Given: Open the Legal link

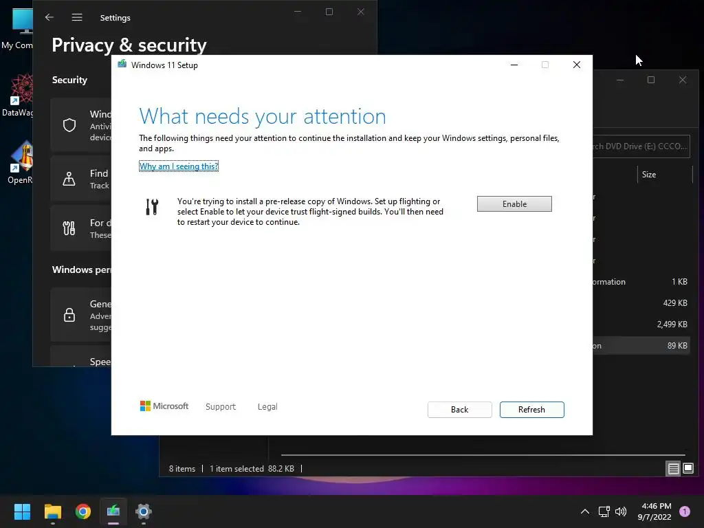Looking at the screenshot, I should click(267, 406).
